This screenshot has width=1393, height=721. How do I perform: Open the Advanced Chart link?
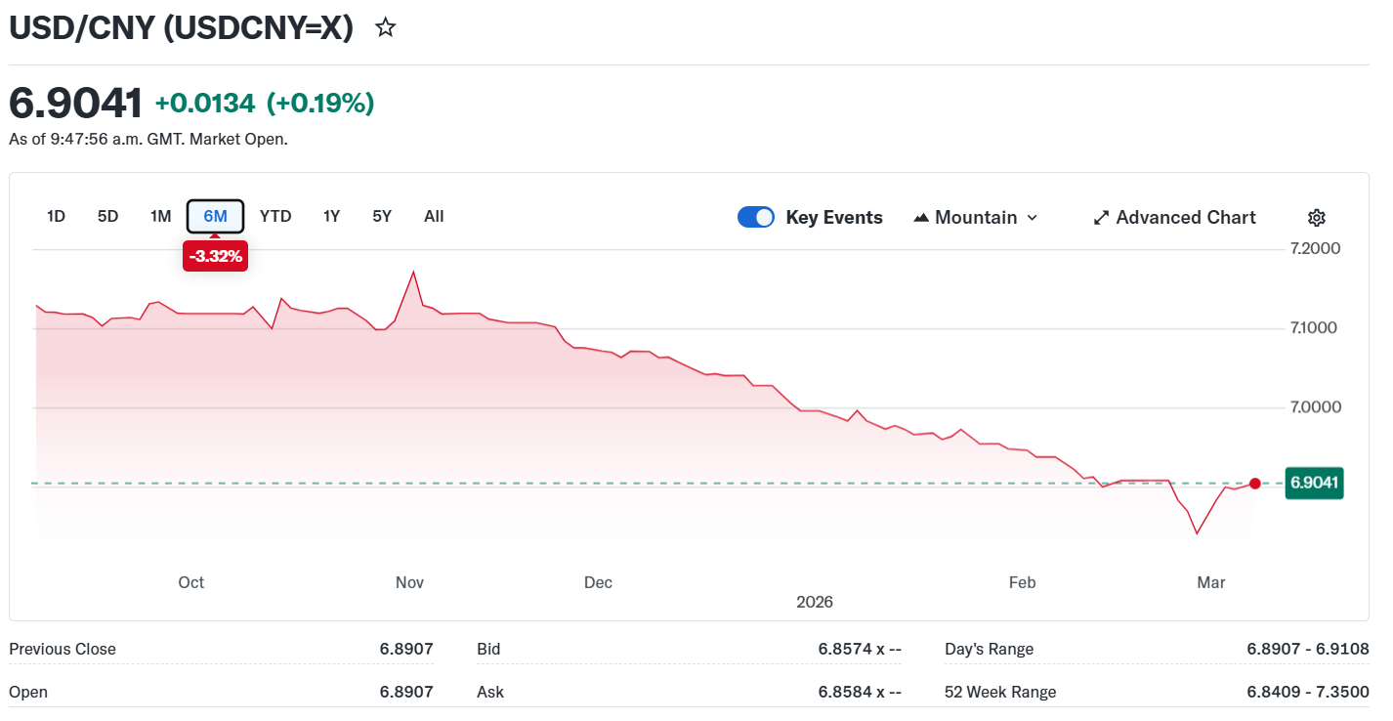tap(1185, 217)
